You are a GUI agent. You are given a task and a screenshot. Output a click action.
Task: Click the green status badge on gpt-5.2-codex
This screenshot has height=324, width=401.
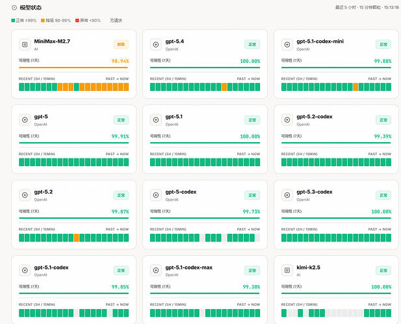pos(383,120)
